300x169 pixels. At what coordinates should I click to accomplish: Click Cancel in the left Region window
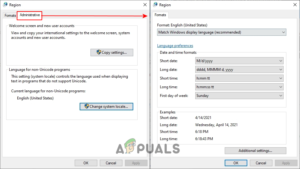tap(111, 163)
